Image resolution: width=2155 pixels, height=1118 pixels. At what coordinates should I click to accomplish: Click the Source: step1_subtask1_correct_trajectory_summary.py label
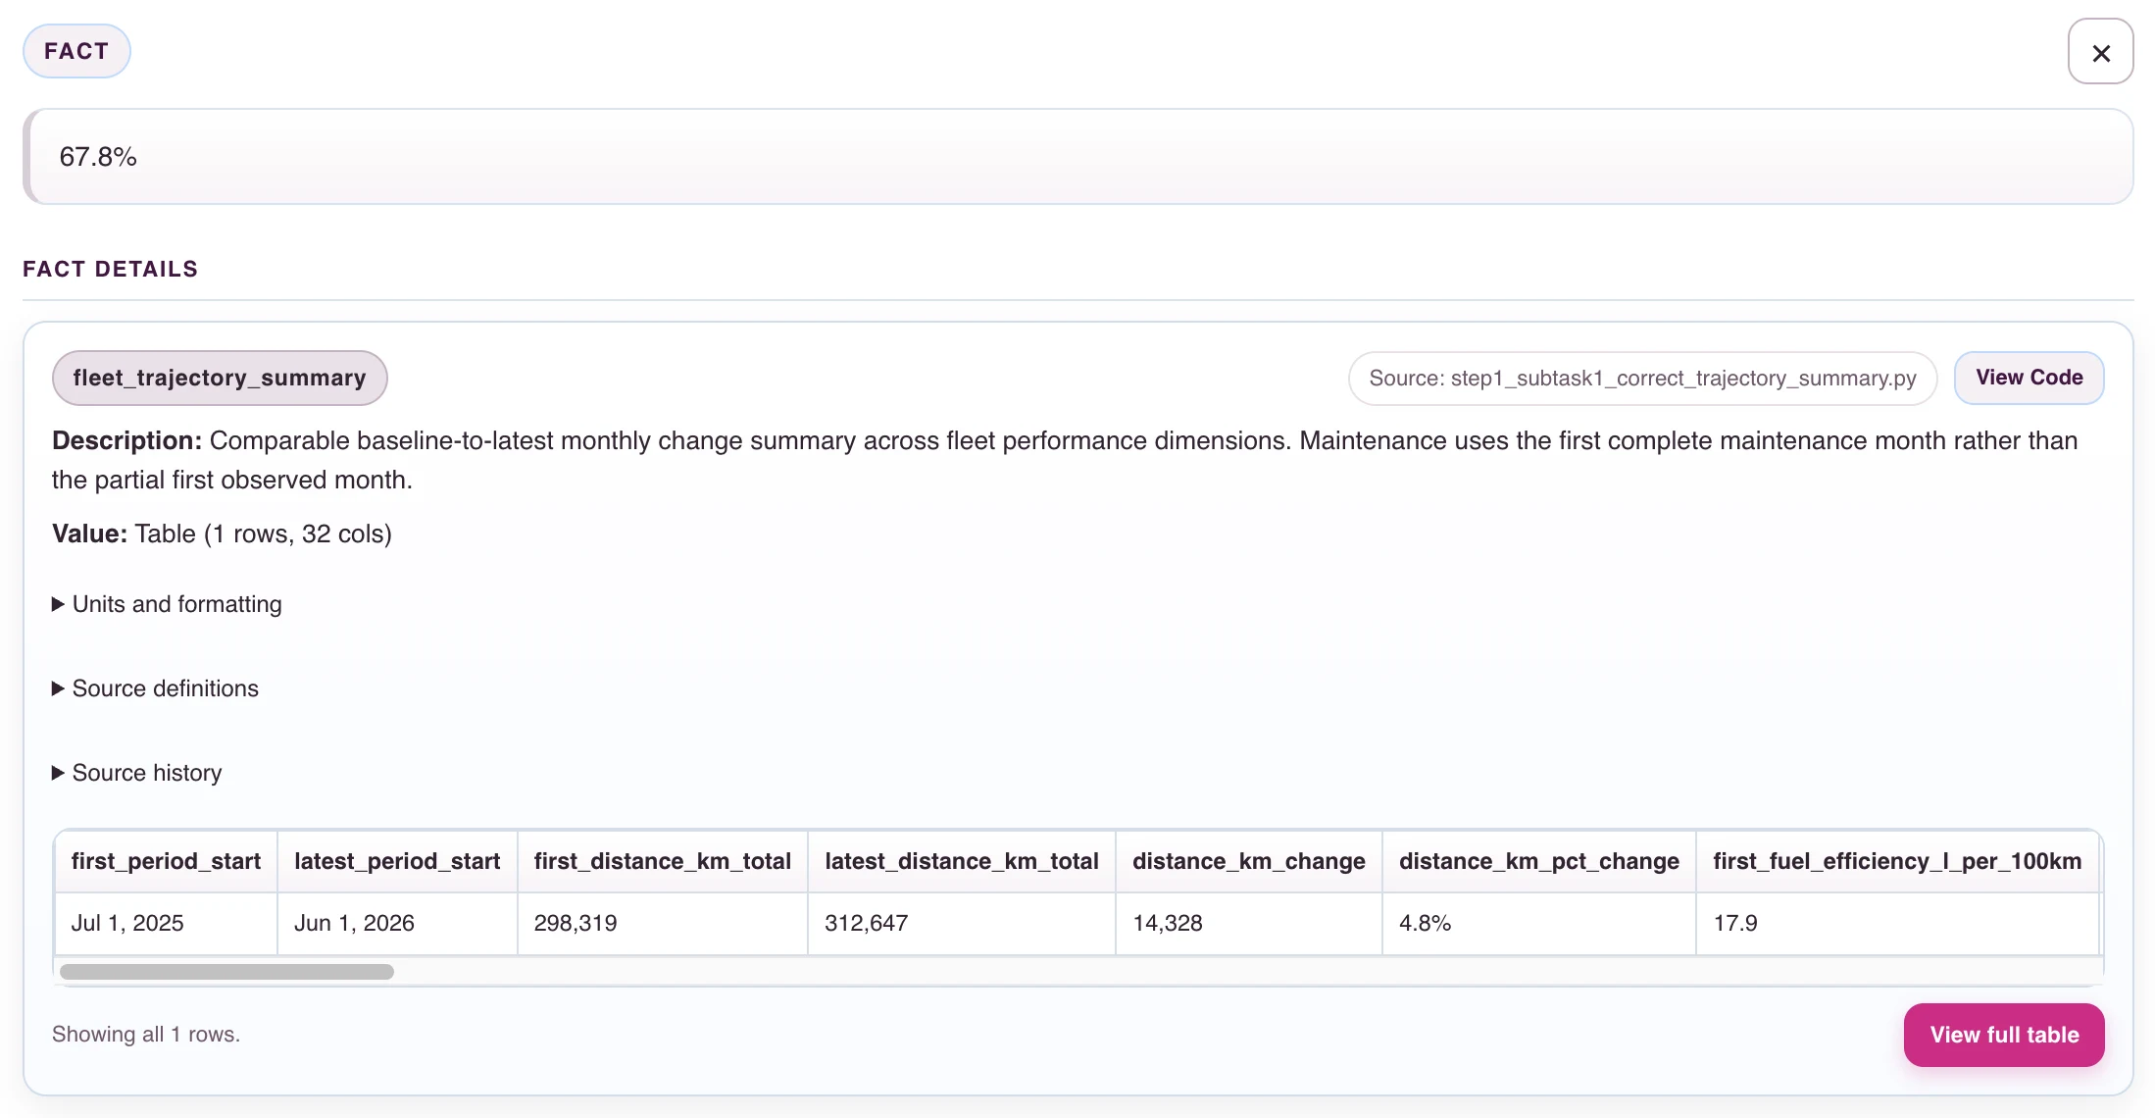[x=1642, y=378]
